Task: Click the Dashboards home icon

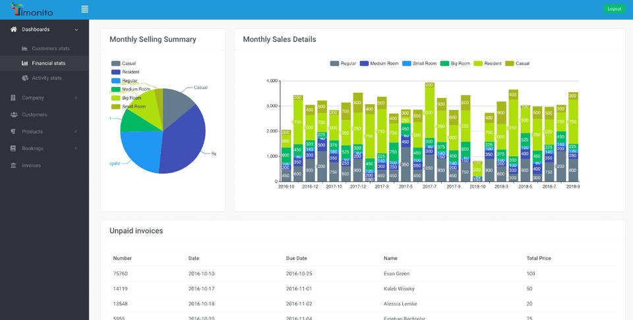Action: point(14,30)
